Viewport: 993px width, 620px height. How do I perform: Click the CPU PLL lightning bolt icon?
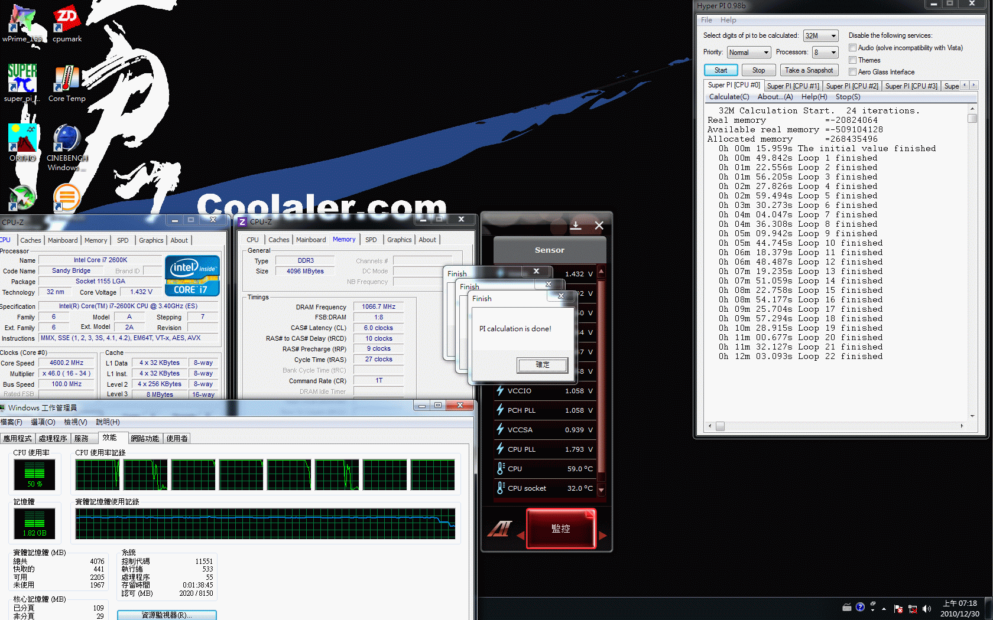[500, 449]
